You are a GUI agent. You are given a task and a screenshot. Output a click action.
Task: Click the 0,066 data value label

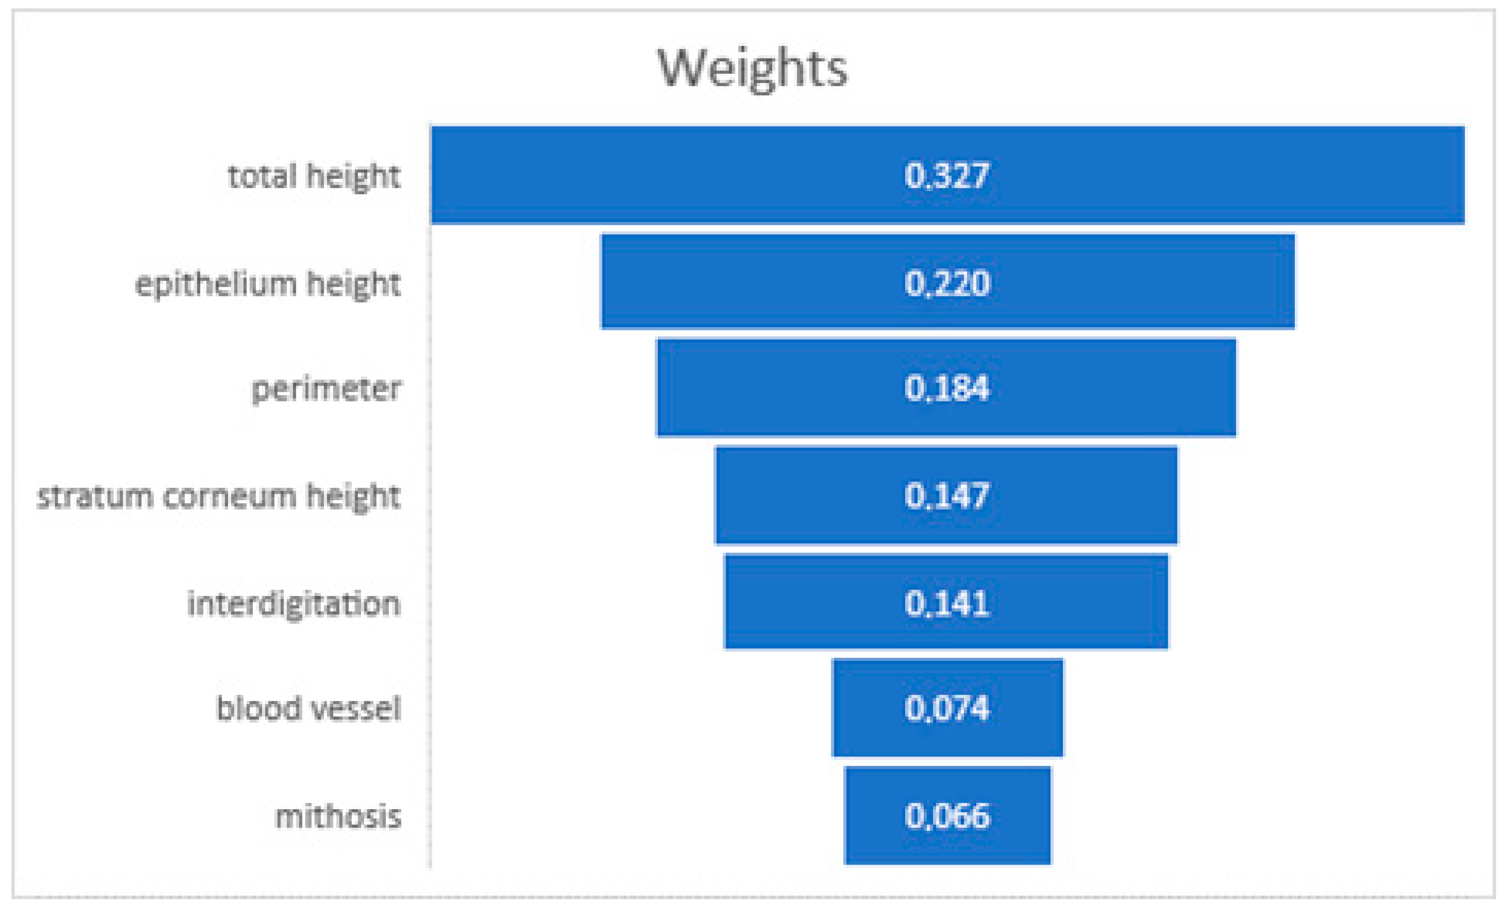tap(946, 816)
